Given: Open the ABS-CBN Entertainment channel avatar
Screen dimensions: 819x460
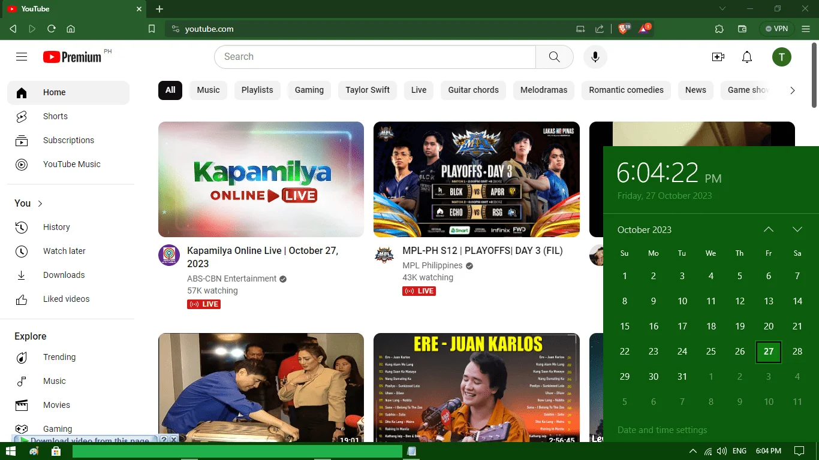Looking at the screenshot, I should pyautogui.click(x=169, y=255).
